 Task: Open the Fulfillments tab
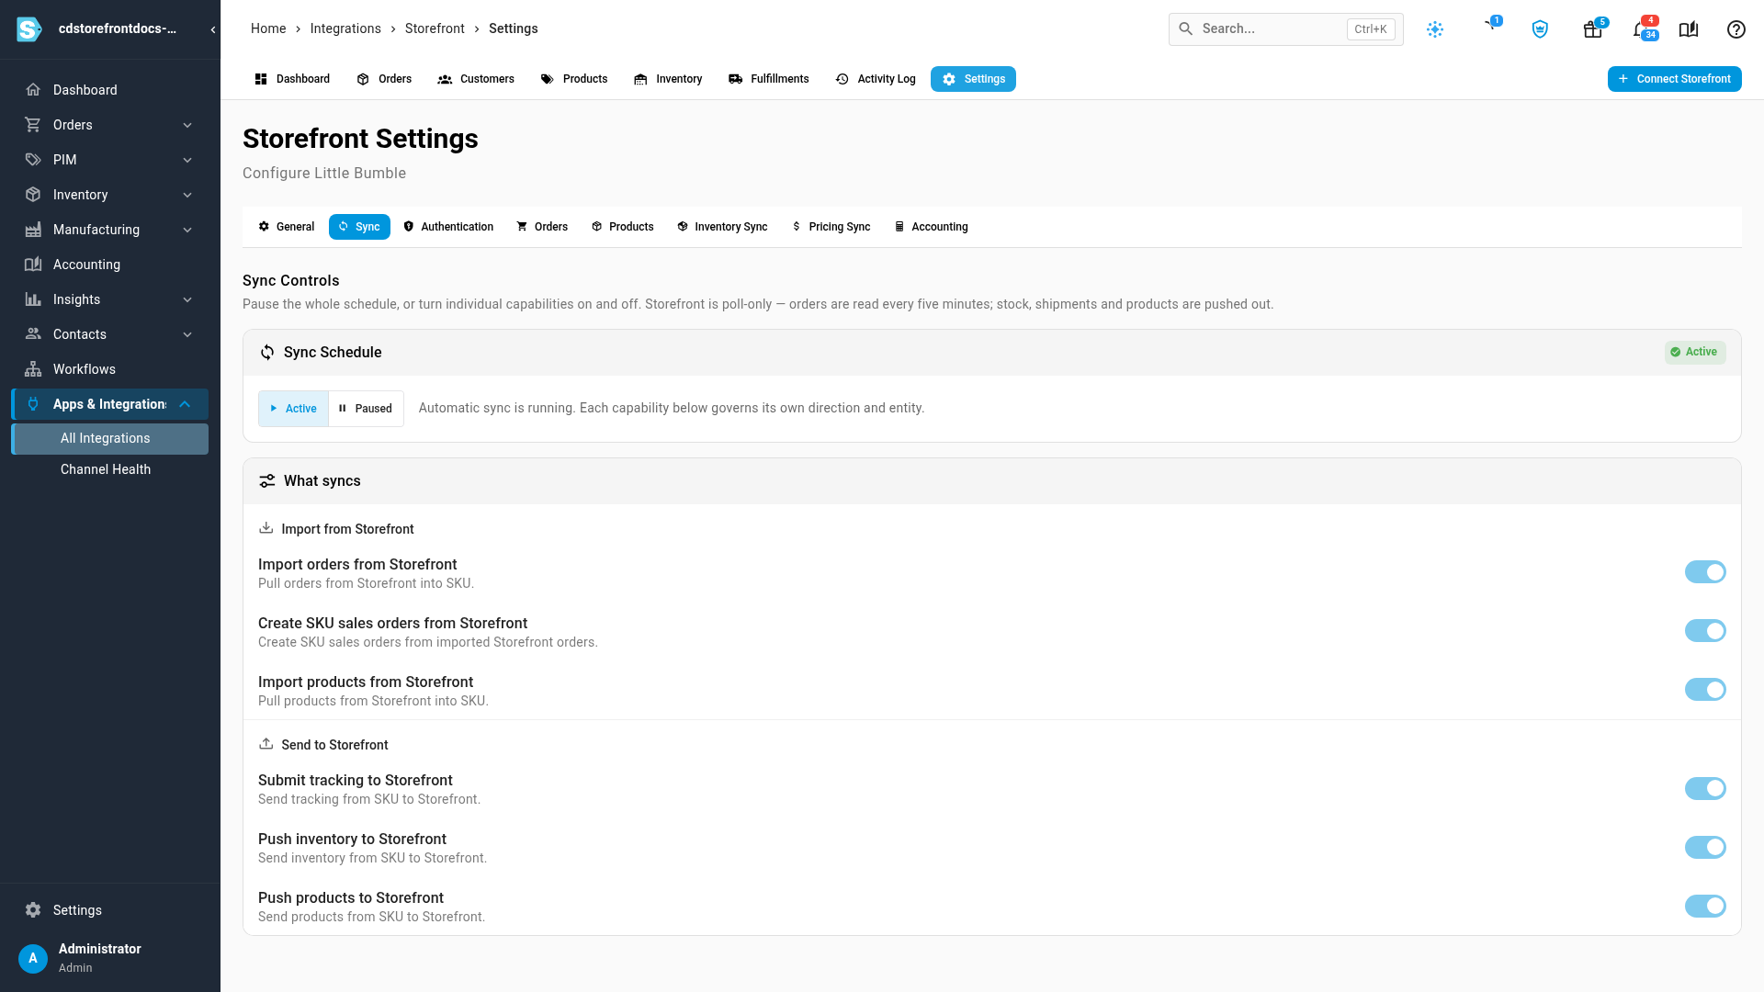(x=768, y=79)
